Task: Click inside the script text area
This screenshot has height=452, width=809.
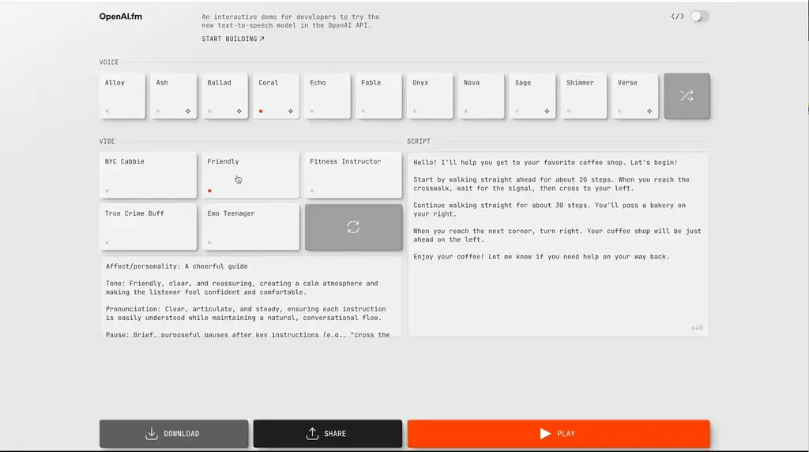Action: 558,292
